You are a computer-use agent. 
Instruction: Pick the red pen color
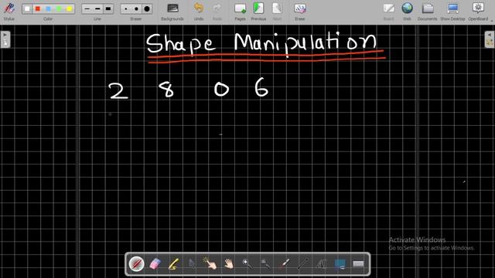(38, 8)
